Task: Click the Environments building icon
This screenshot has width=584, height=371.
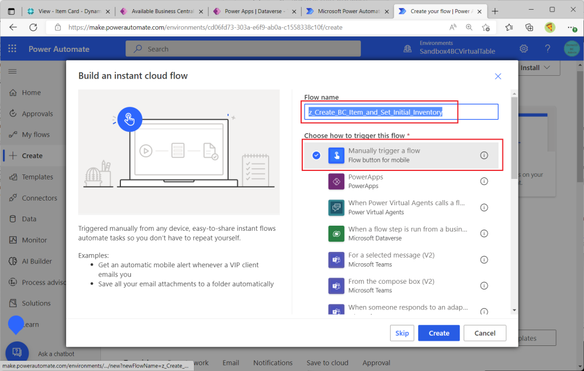Action: pyautogui.click(x=407, y=49)
